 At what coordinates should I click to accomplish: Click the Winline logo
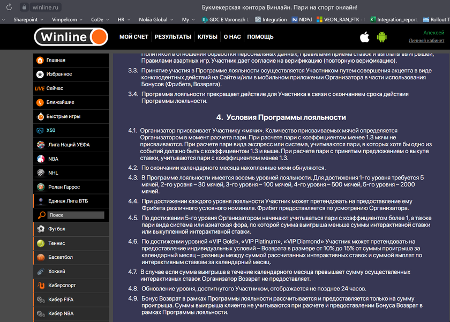click(x=71, y=37)
